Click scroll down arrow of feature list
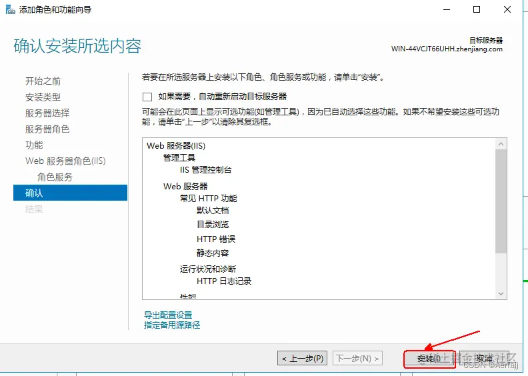Image resolution: width=528 pixels, height=376 pixels. (501, 293)
